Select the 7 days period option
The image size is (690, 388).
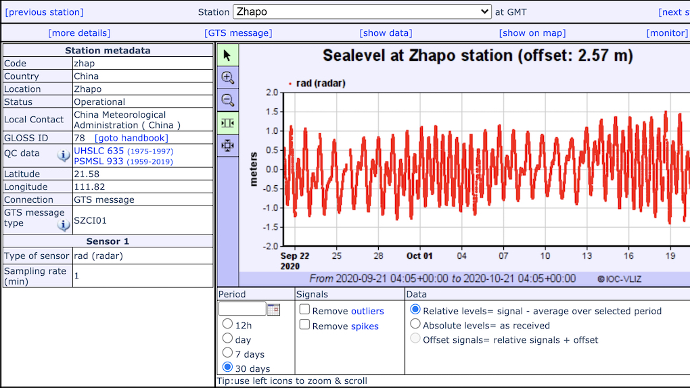pos(228,354)
